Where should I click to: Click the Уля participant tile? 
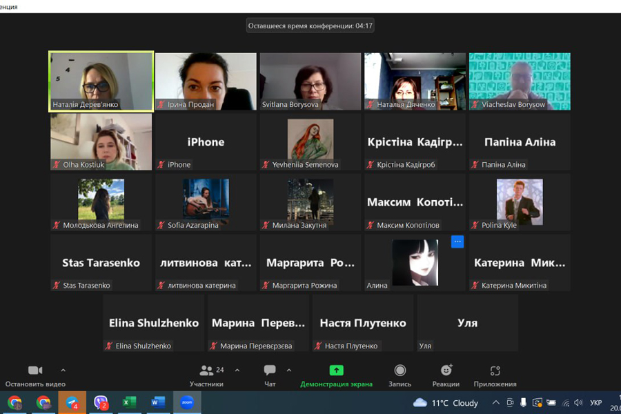(x=467, y=323)
